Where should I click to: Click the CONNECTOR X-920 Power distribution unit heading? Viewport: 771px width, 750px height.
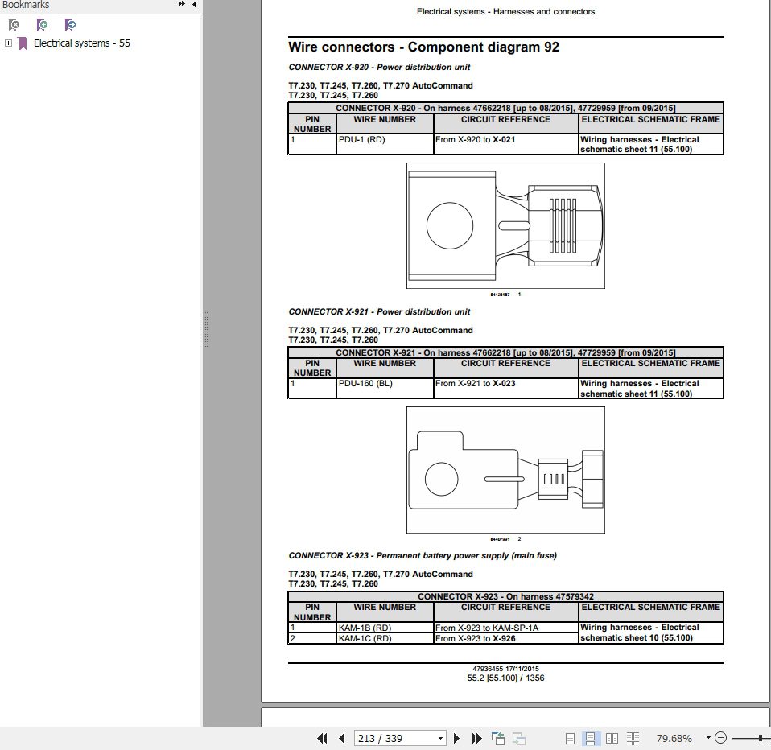click(379, 68)
